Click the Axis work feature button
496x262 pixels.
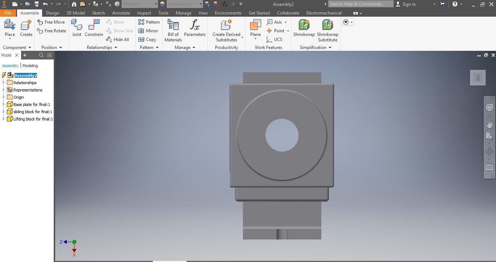pyautogui.click(x=275, y=22)
